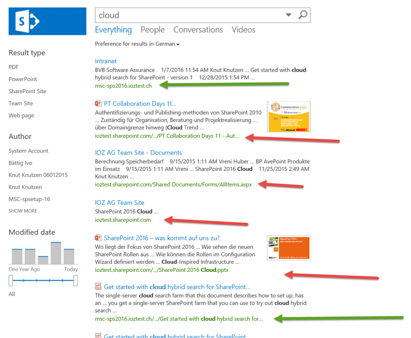Open the orange SharePoint 2016 slide thumbnail
411x338 pixels.
coord(289,248)
